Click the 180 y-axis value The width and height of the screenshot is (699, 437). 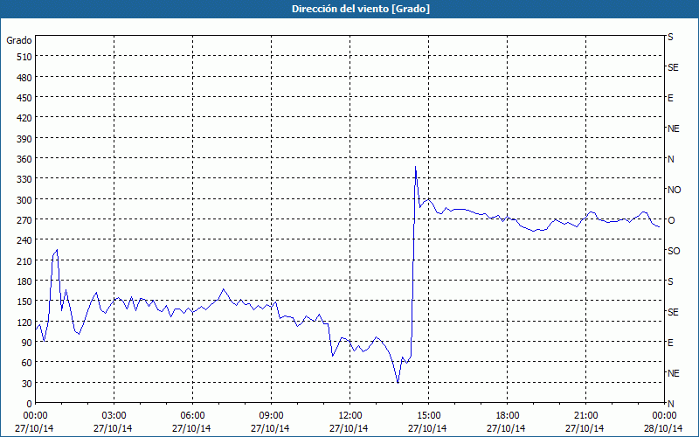point(24,281)
